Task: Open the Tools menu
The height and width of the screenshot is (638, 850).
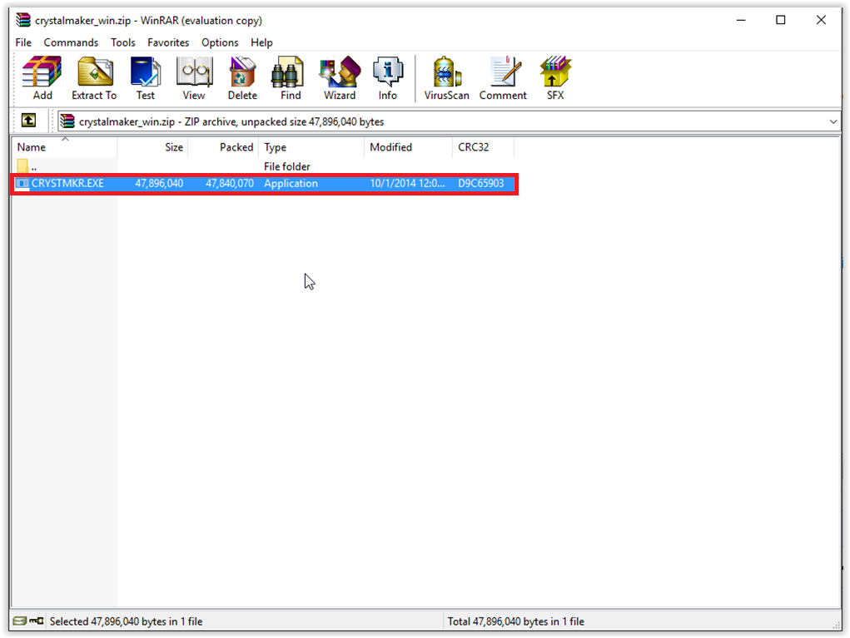Action: pos(122,42)
